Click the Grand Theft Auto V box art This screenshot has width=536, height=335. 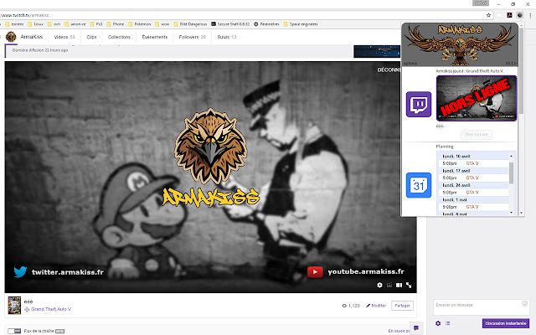[x=14, y=306]
